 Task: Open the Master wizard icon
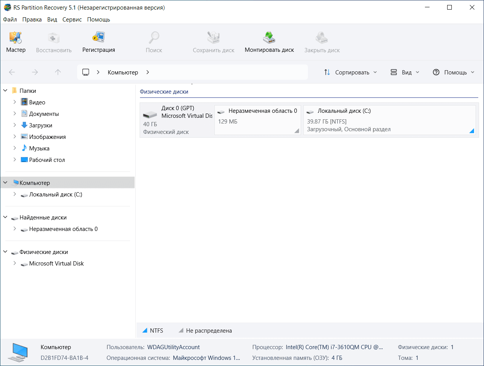(x=16, y=38)
